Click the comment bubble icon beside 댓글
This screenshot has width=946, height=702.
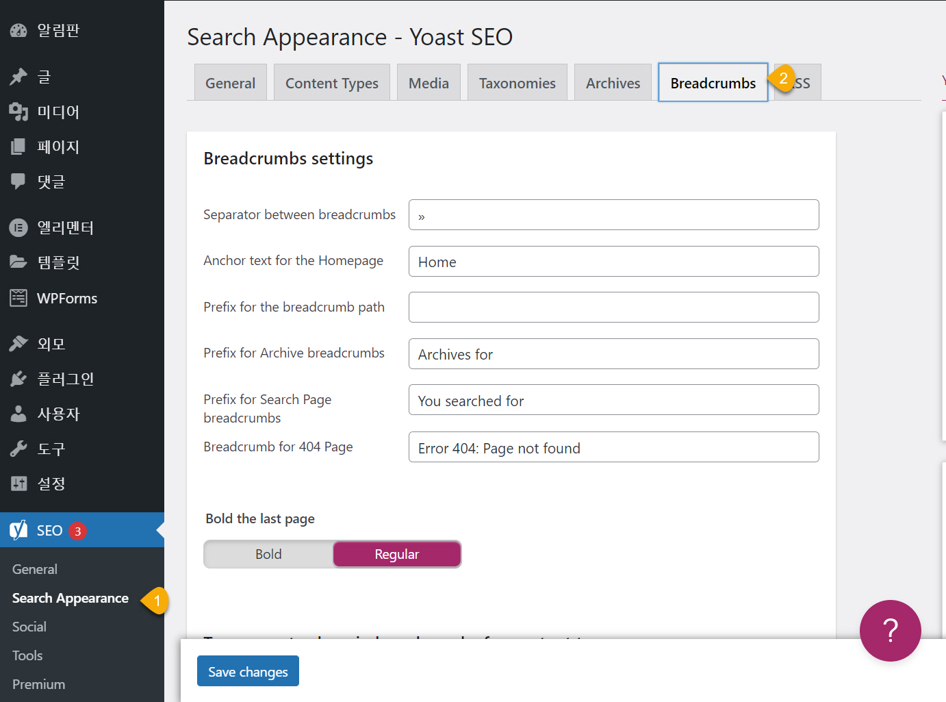[x=18, y=181]
